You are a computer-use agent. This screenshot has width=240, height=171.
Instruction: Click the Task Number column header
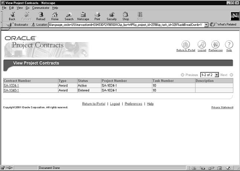coord(174,81)
